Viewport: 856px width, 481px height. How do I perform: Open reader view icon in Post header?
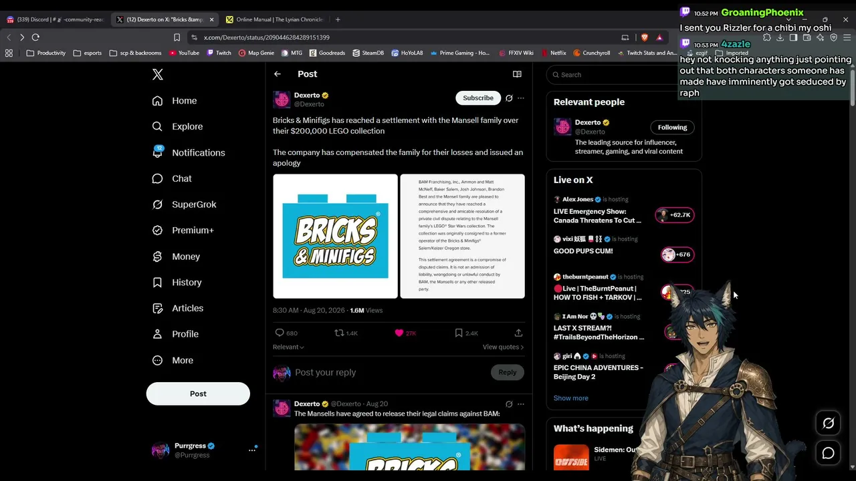pyautogui.click(x=517, y=74)
